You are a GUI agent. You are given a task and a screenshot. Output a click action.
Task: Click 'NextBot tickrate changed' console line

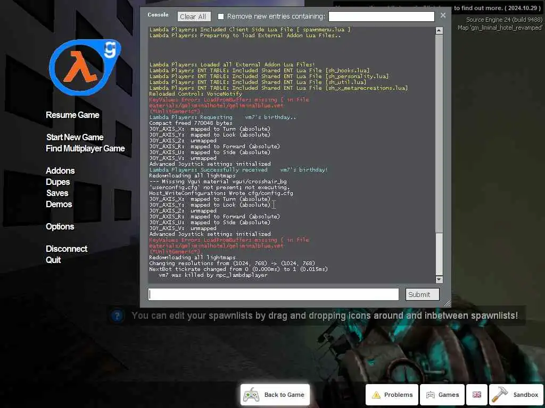(x=238, y=269)
